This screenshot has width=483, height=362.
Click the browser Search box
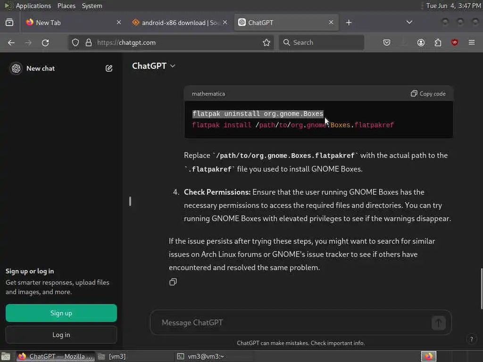[321, 42]
